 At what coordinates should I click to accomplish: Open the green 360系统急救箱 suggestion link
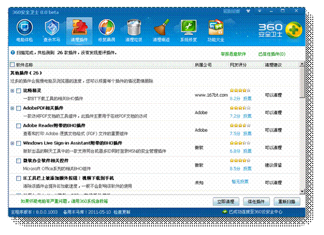click(x=64, y=201)
